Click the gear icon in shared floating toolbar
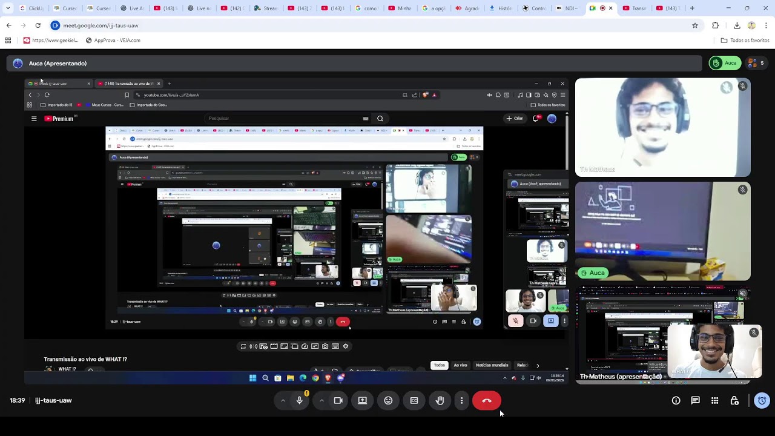The height and width of the screenshot is (436, 775). click(x=346, y=346)
